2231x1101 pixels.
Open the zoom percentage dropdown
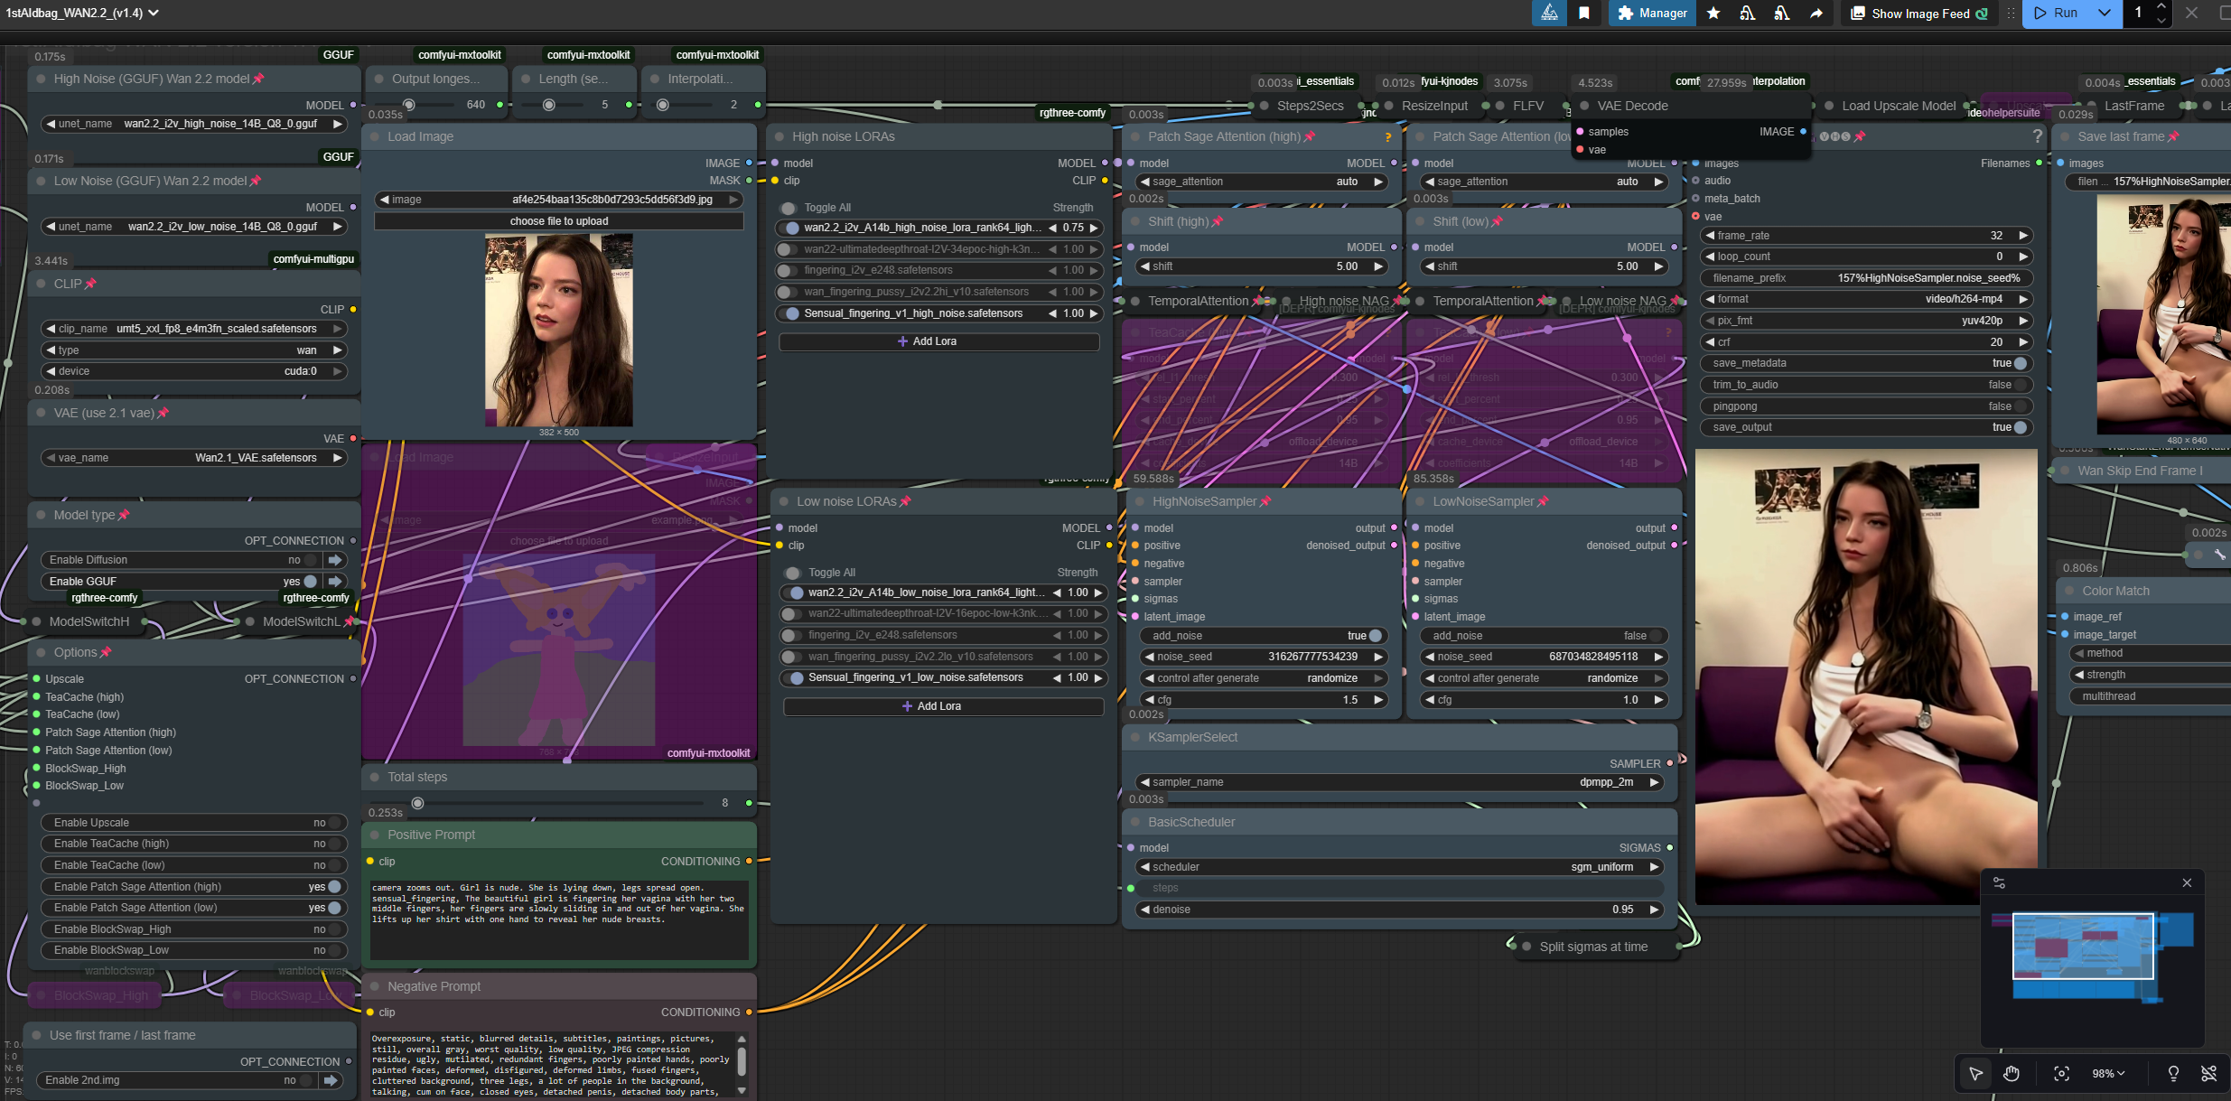click(2108, 1074)
